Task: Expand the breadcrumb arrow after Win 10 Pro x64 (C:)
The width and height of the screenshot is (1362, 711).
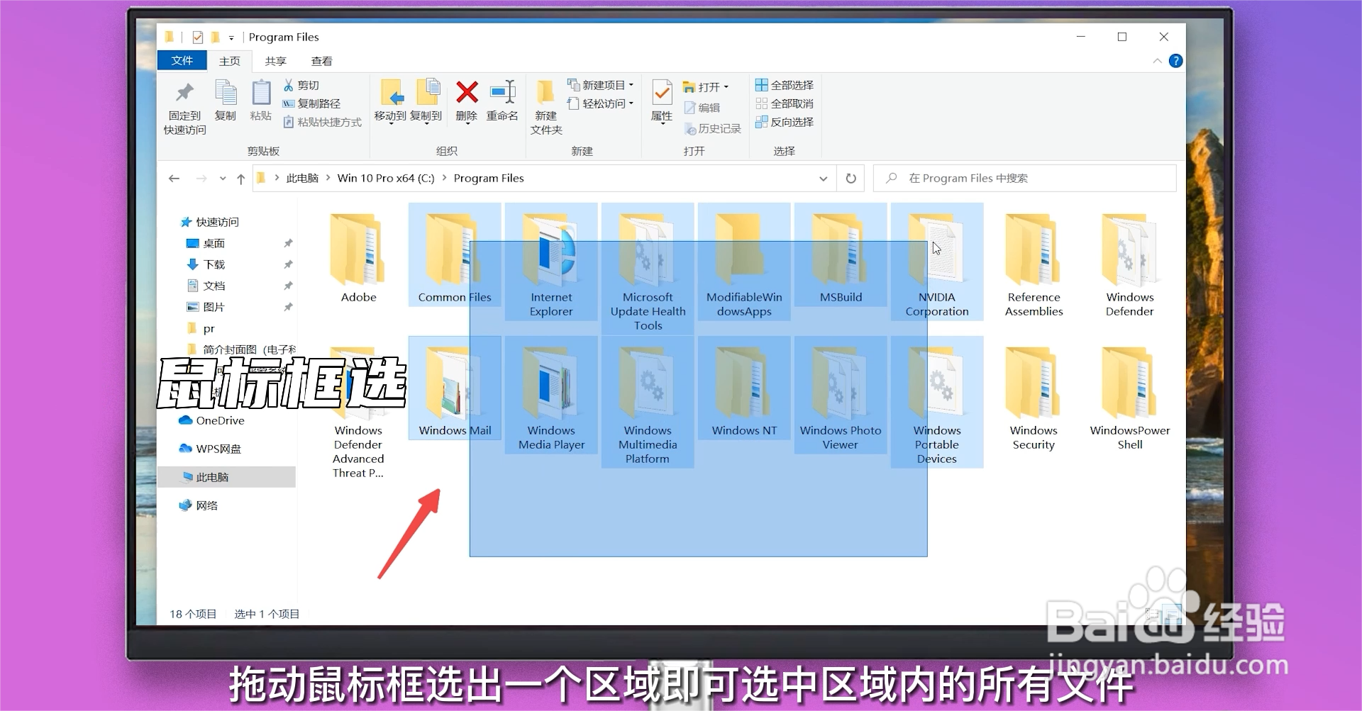Action: click(x=444, y=178)
